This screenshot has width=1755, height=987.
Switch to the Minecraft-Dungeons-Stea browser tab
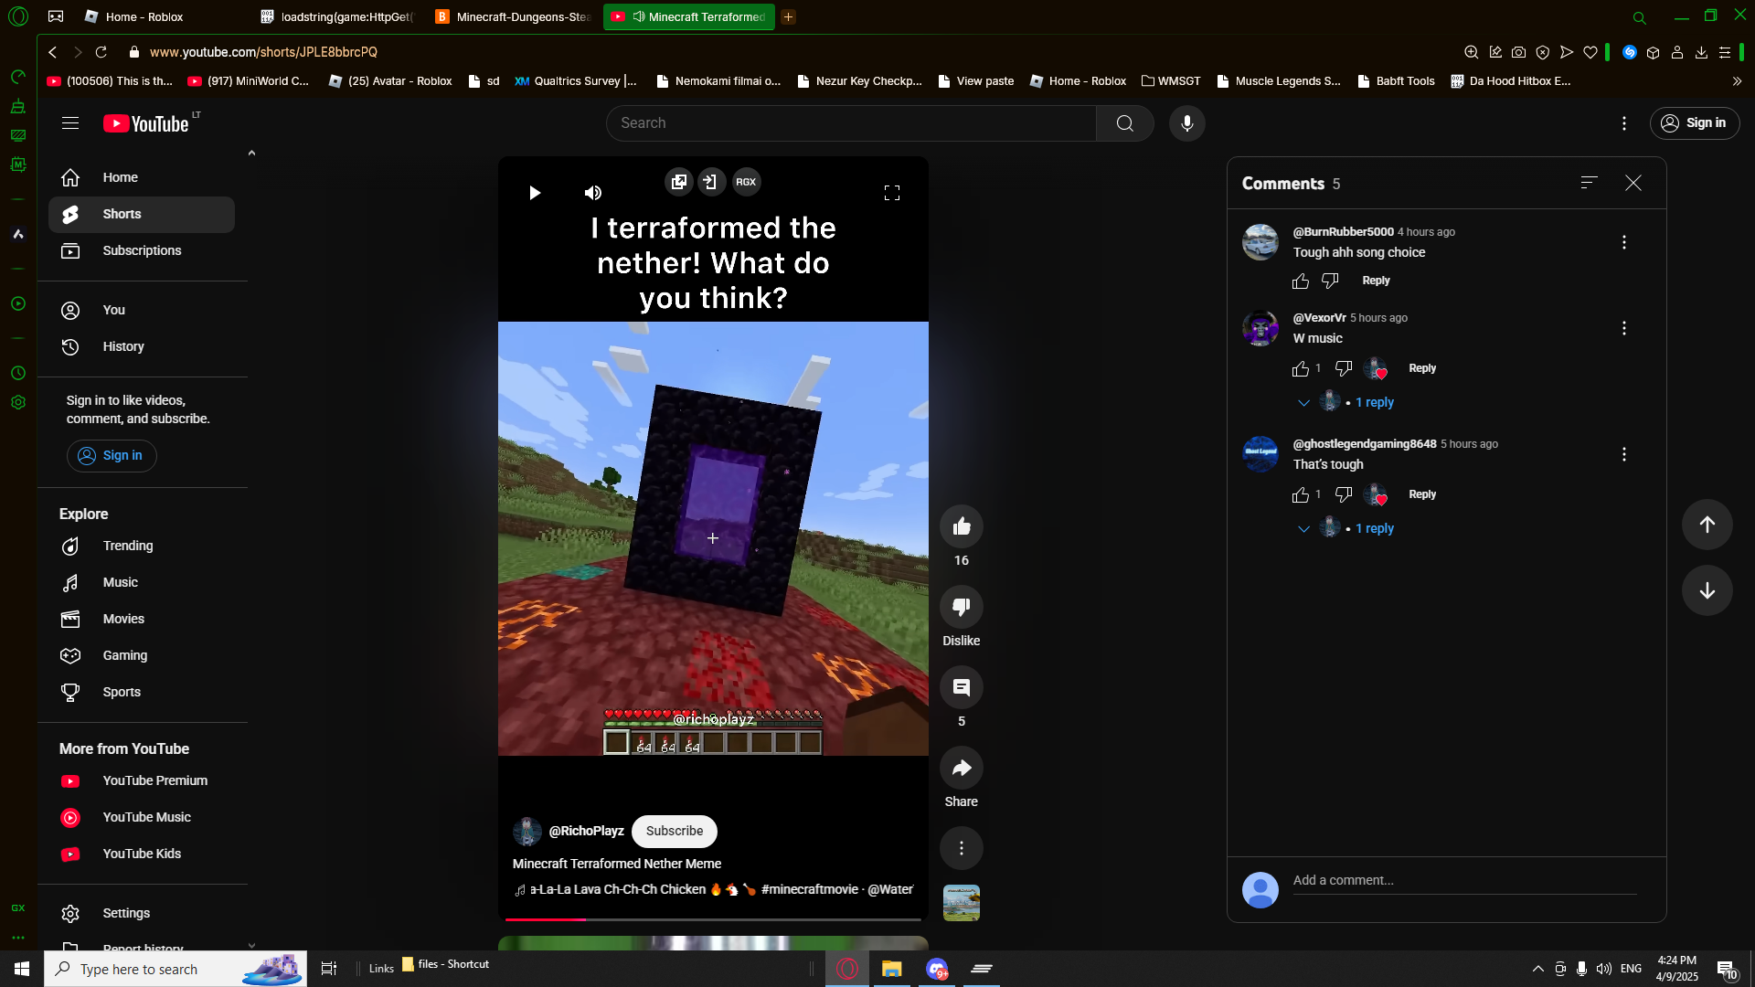pyautogui.click(x=514, y=16)
